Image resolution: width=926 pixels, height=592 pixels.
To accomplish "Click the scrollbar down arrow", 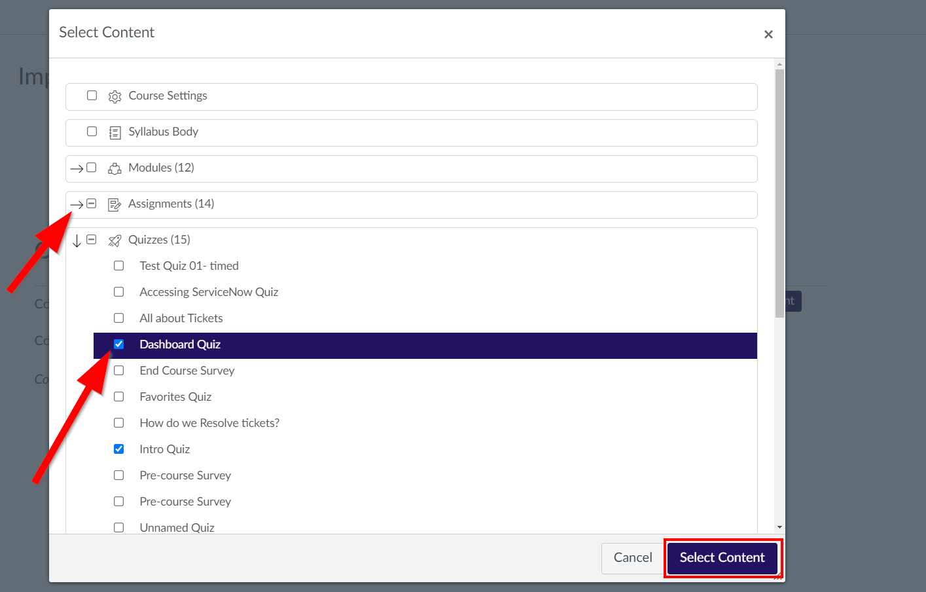I will pyautogui.click(x=779, y=527).
